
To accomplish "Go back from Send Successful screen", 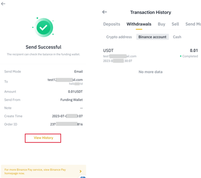I will [3, 4].
